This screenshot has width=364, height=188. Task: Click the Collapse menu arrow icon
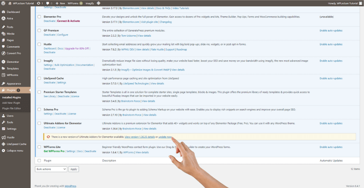[x=3, y=150]
